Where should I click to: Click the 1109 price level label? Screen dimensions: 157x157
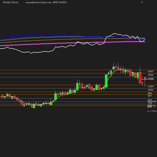[150, 86]
